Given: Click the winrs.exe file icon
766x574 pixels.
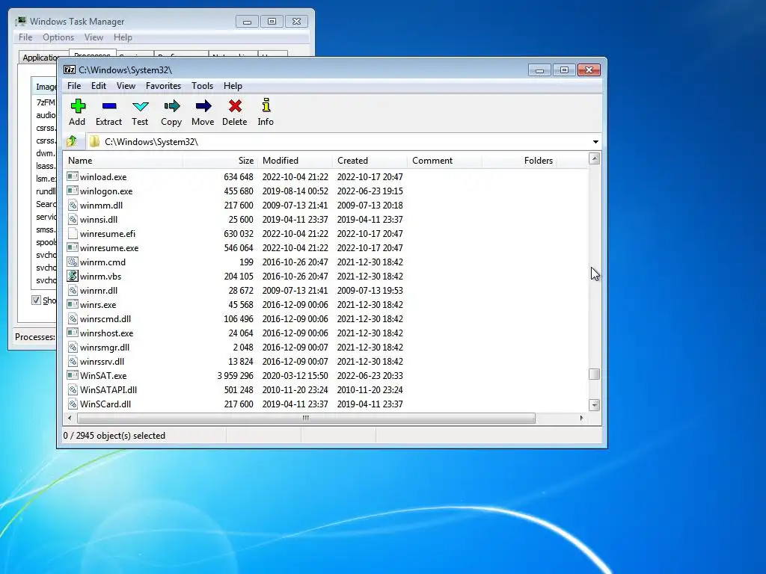Looking at the screenshot, I should tap(73, 304).
